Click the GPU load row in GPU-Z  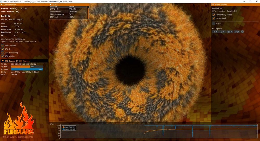tap(68, 17)
